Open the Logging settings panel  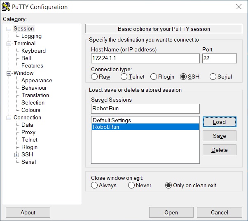pyautogui.click(x=31, y=36)
